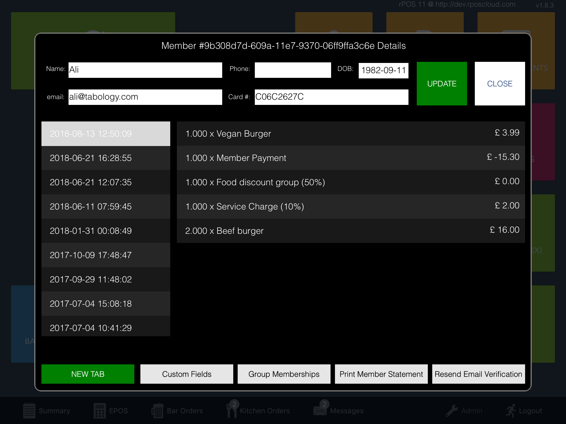Open the Bar Orders glass icon
This screenshot has height=424, width=566.
click(x=157, y=411)
